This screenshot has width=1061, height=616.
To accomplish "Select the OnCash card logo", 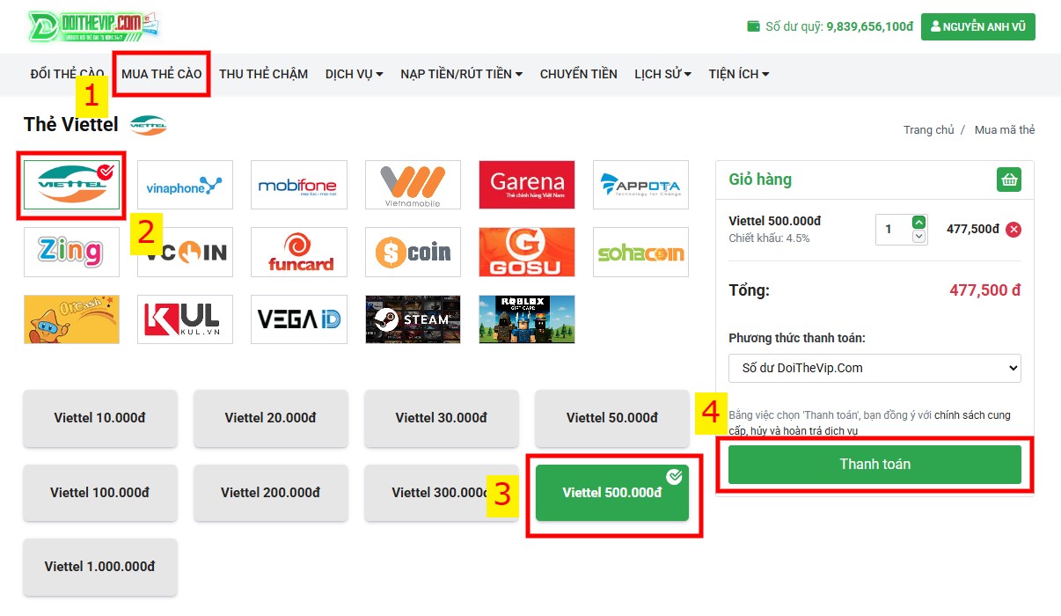I will point(71,319).
